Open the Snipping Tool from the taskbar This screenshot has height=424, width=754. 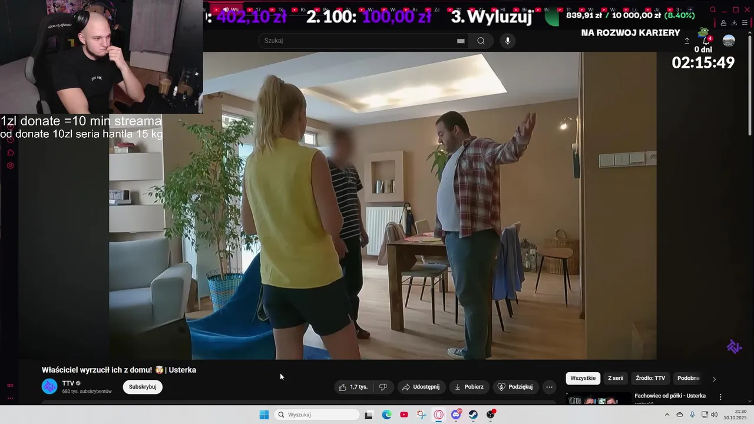click(x=421, y=415)
